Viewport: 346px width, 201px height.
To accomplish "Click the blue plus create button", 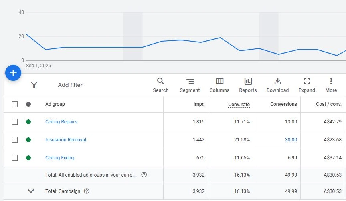I will 13,73.
